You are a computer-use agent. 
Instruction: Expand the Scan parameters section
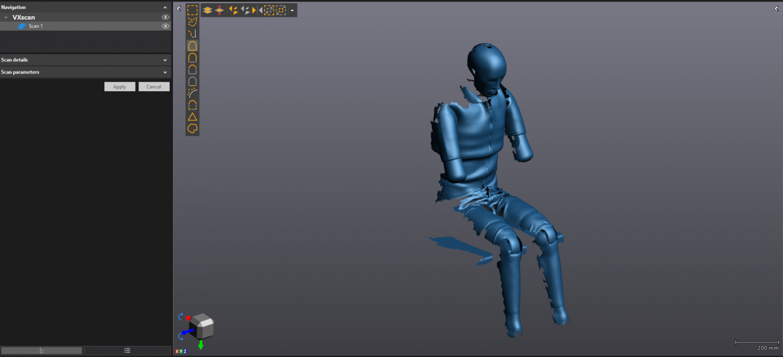(x=165, y=72)
